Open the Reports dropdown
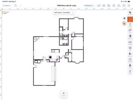 point(89,6)
